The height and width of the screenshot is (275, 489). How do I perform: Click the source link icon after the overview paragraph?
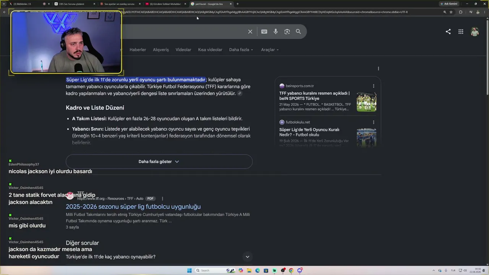click(240, 93)
